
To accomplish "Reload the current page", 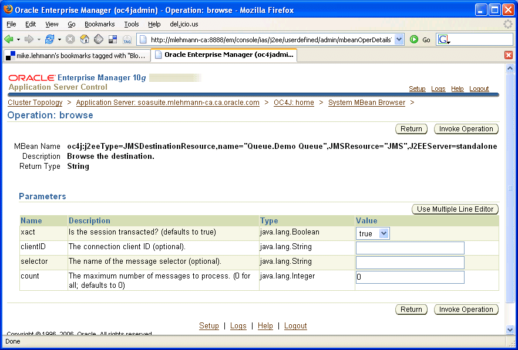I will [x=49, y=40].
